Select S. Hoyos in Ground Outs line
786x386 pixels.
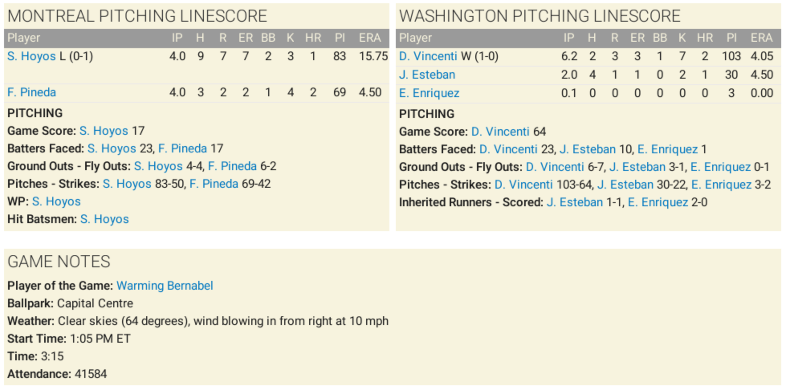(158, 166)
